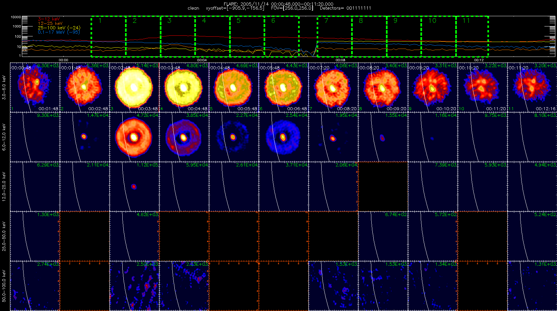Select interval box 1 in the lightcurve
The image size is (557, 311).
click(x=108, y=36)
